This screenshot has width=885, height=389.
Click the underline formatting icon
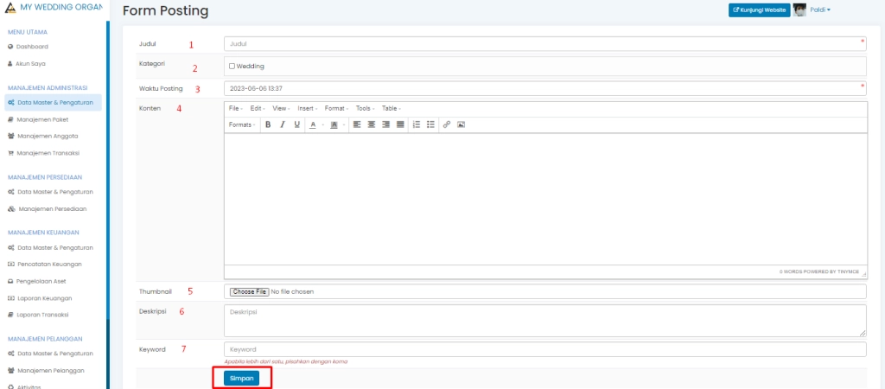click(x=297, y=124)
